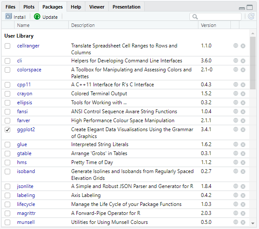Screen dimensions: 259x229
Task: Open the isoband package link
Action: coord(26,171)
